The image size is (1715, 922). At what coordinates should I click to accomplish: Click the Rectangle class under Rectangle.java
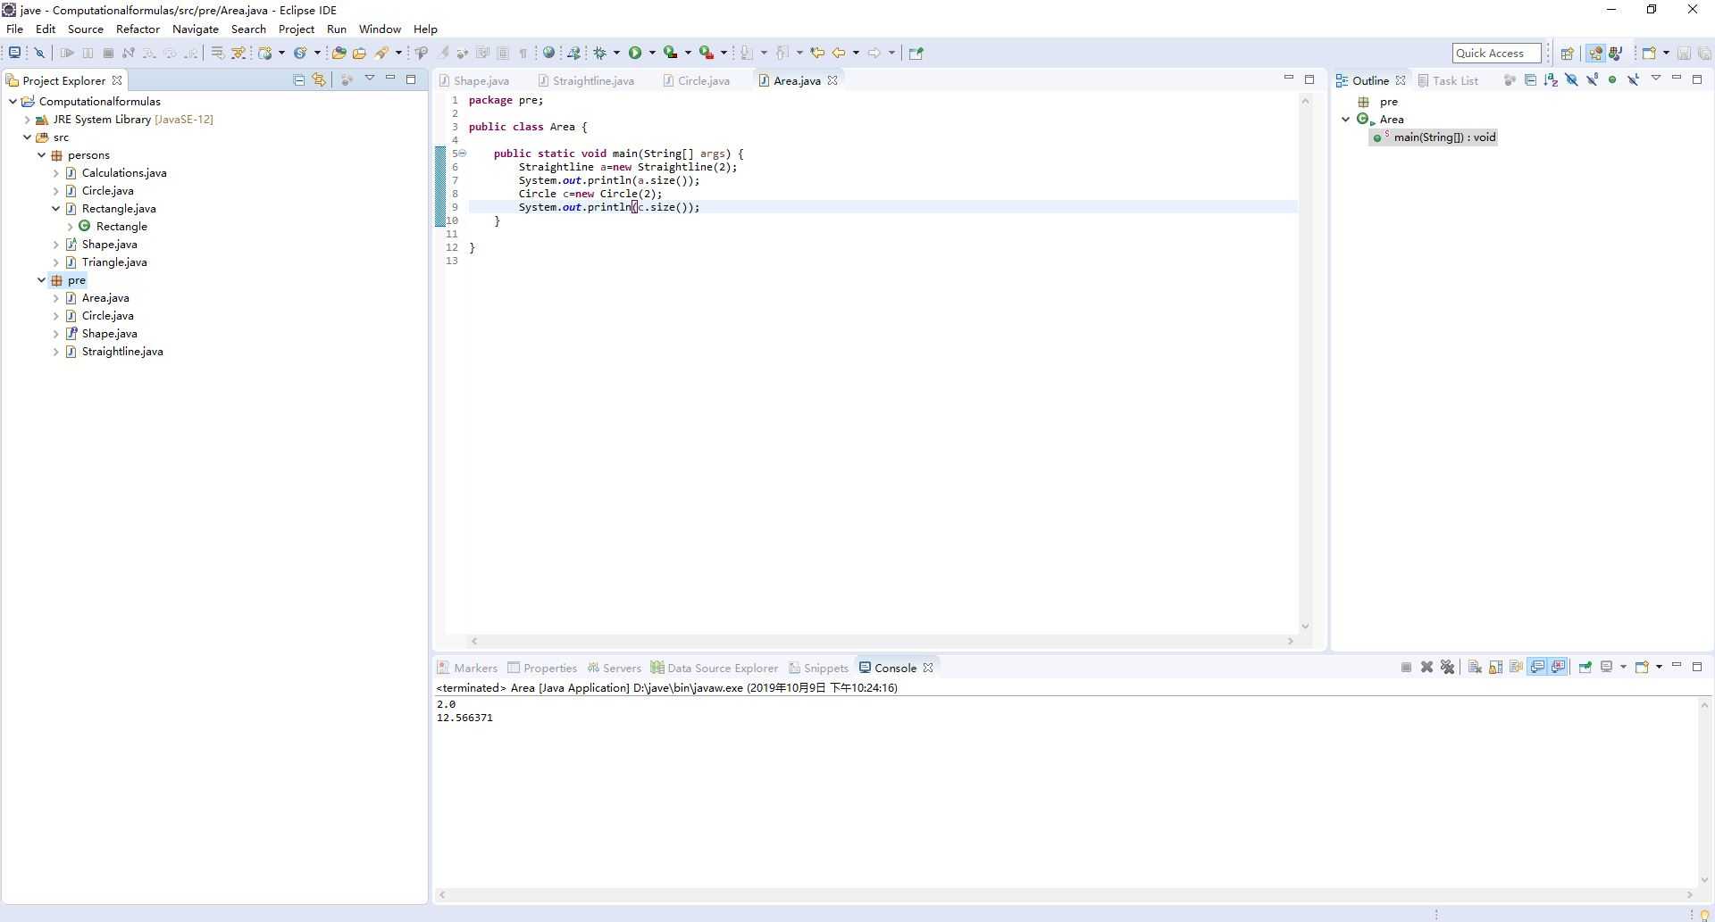[x=113, y=227]
